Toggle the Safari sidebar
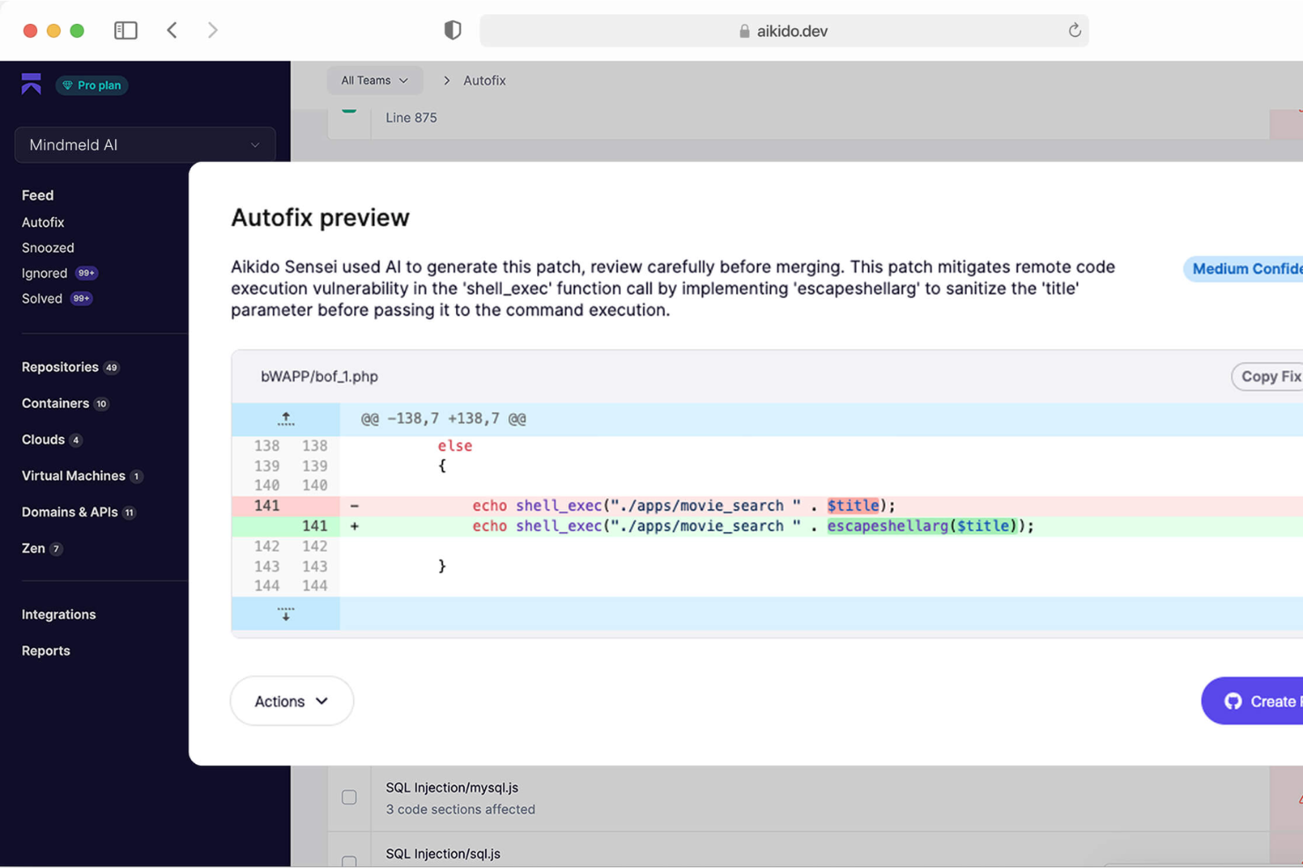 (125, 29)
